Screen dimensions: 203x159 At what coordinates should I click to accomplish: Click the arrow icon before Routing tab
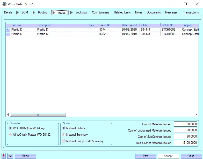34,12
